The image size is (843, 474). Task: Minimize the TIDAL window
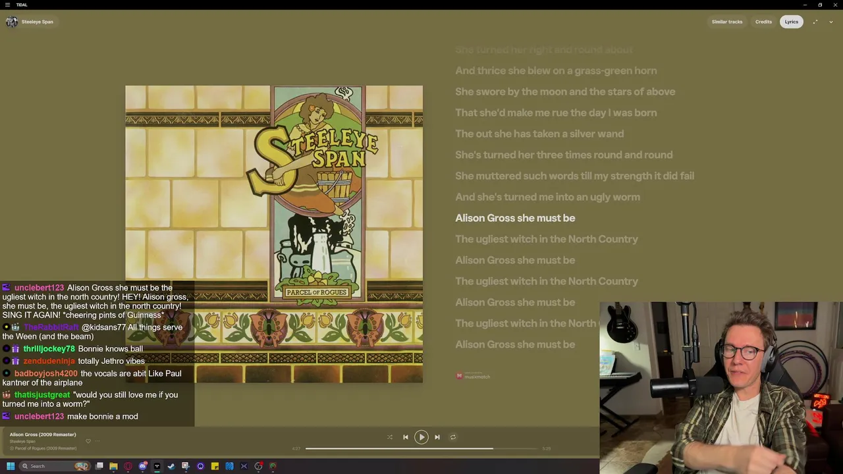[804, 5]
